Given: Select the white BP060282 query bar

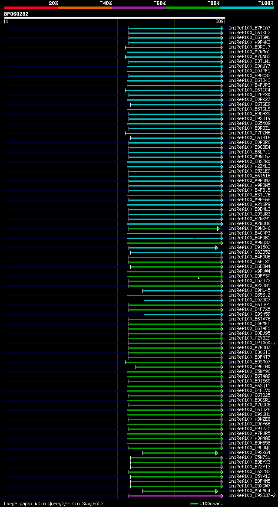Looking at the screenshot, I should [114, 18].
